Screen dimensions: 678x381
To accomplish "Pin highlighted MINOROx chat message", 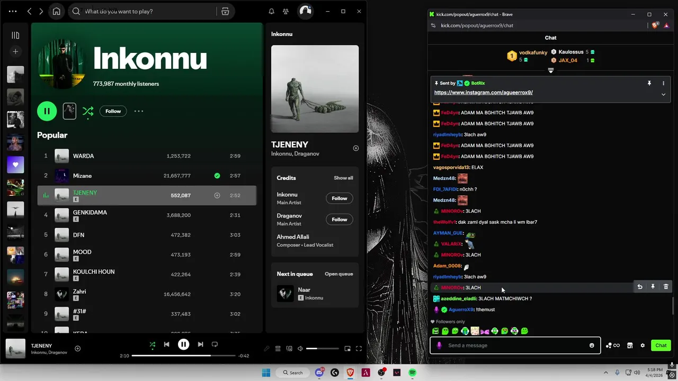I will coord(653,287).
